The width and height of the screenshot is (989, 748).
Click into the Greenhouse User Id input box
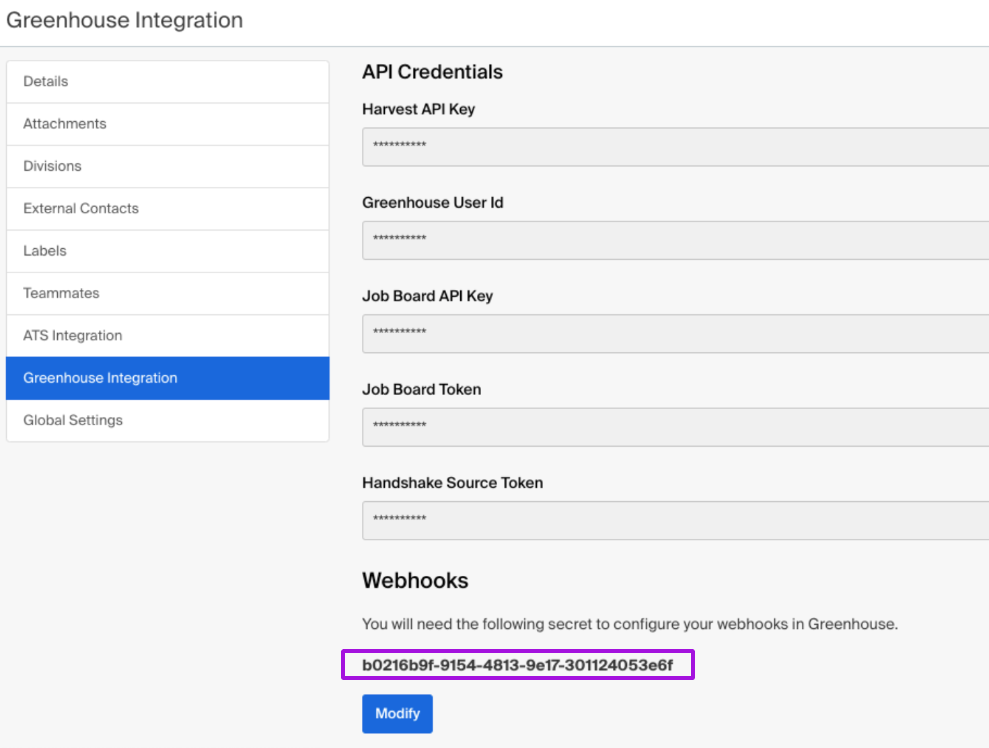(x=673, y=240)
